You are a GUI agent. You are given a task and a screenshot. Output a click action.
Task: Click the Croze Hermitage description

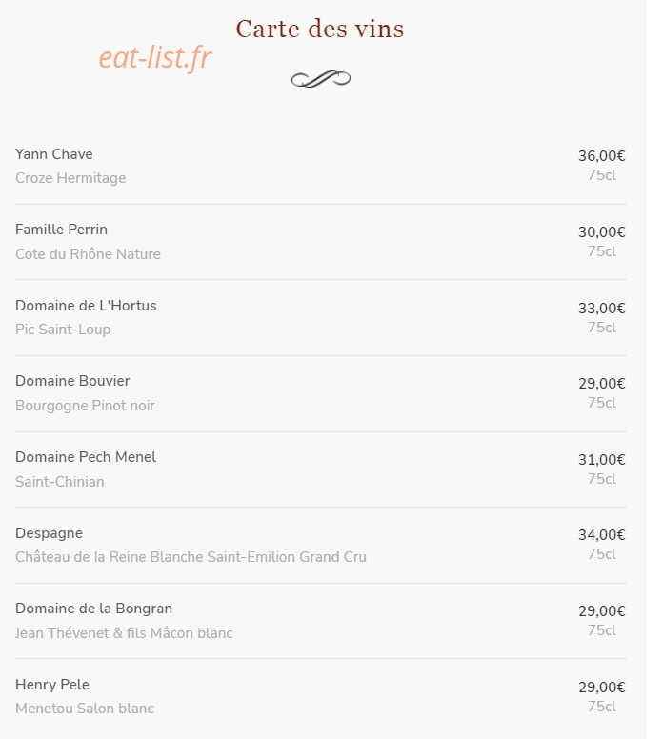tap(70, 178)
